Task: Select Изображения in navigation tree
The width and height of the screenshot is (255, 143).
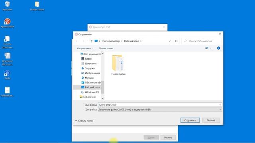Action: coord(90,73)
